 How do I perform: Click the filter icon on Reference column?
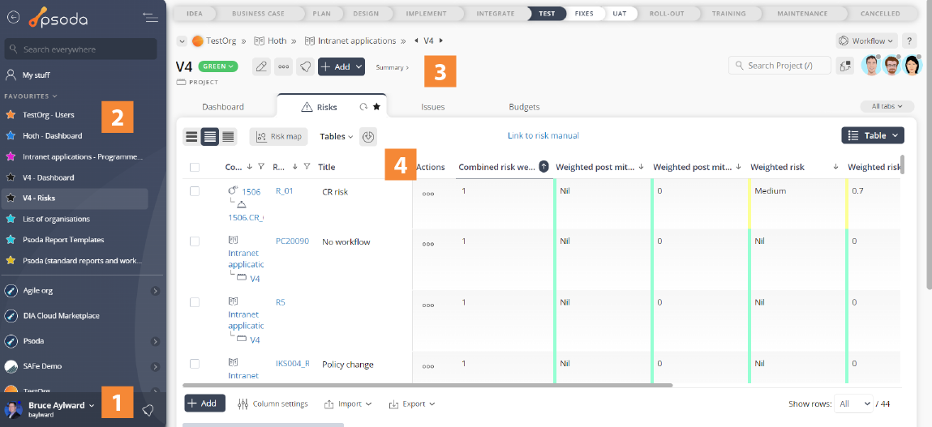(307, 167)
